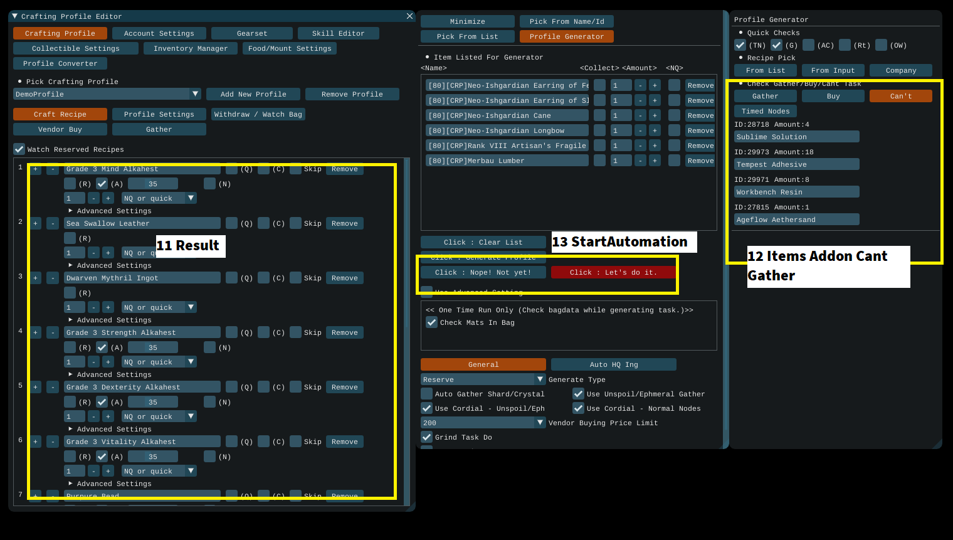Click minus icon beside Grade 3 Dexterity Alkahest
The width and height of the screenshot is (953, 540).
53,387
